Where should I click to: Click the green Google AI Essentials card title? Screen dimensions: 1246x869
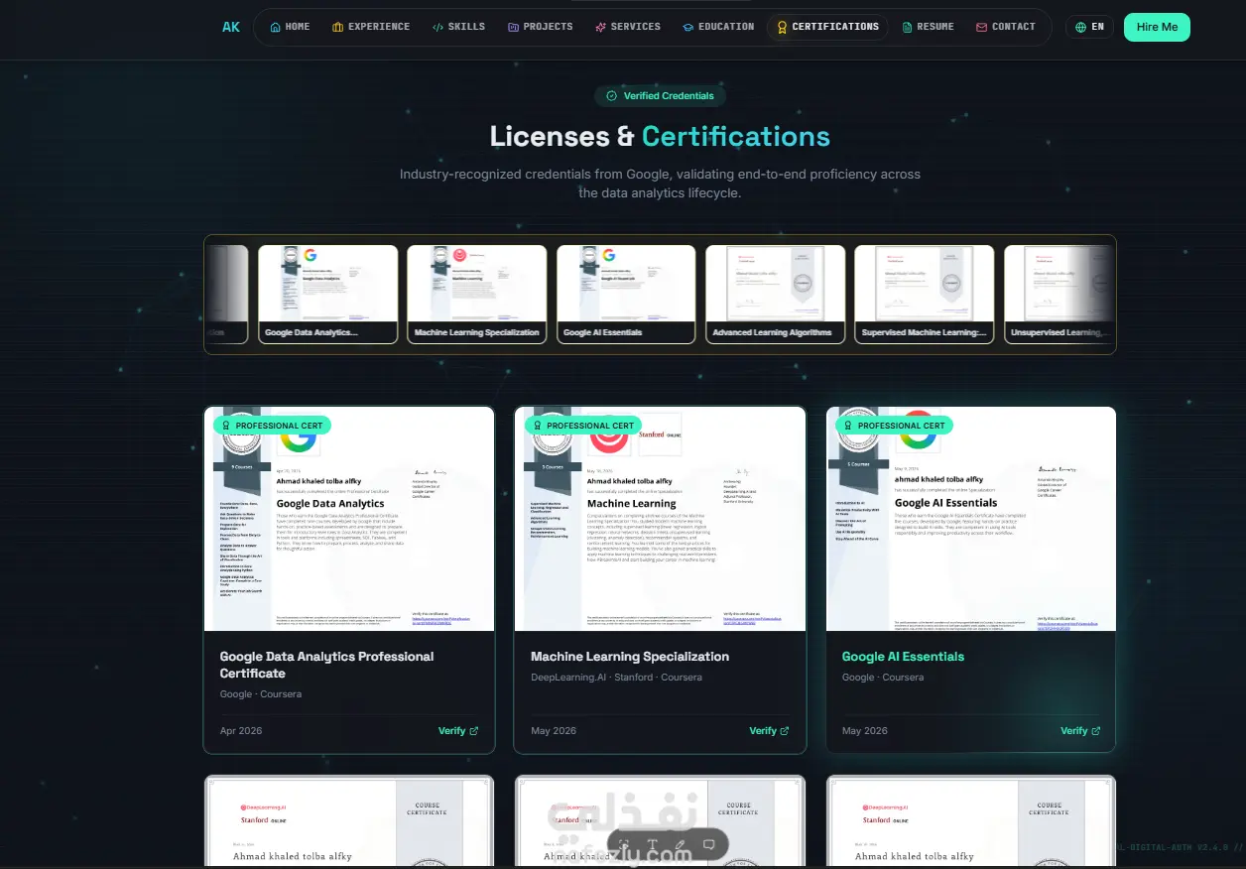(903, 657)
